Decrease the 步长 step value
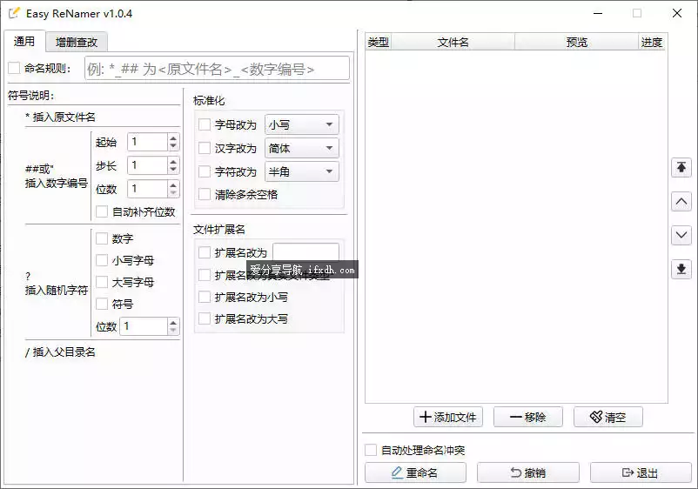 pyautogui.click(x=173, y=170)
